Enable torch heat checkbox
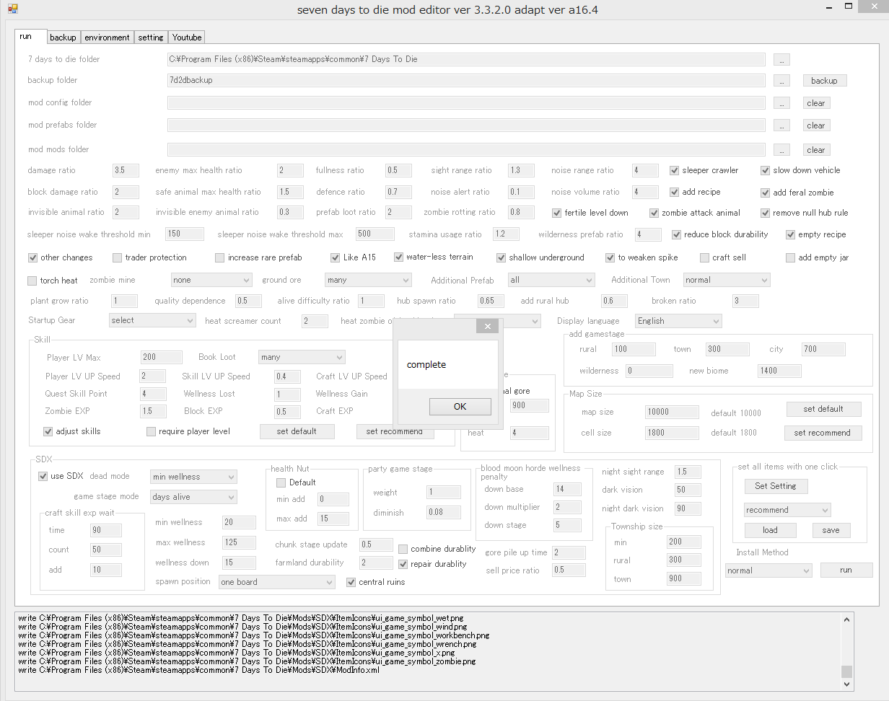This screenshot has width=889, height=701. [x=32, y=281]
